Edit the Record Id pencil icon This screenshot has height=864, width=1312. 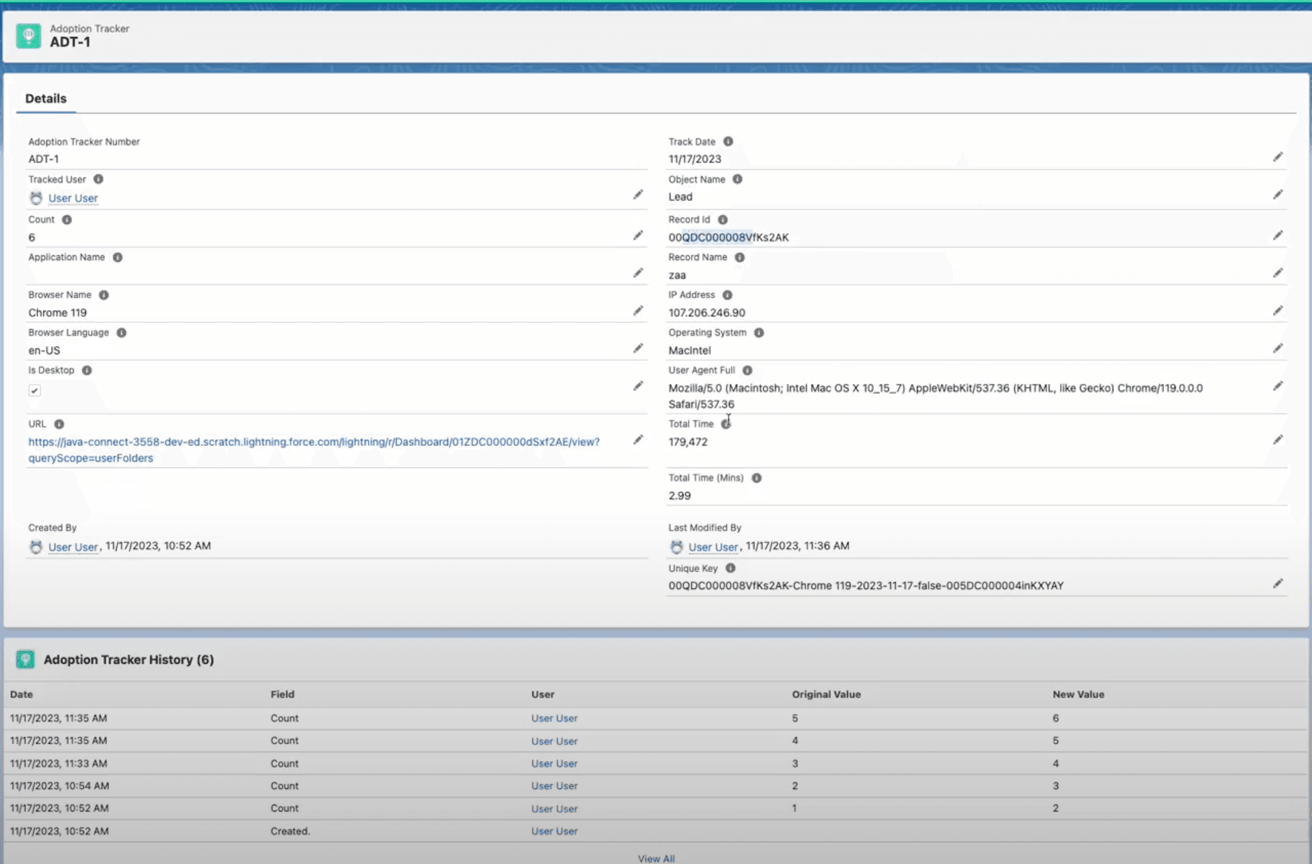coord(1277,235)
